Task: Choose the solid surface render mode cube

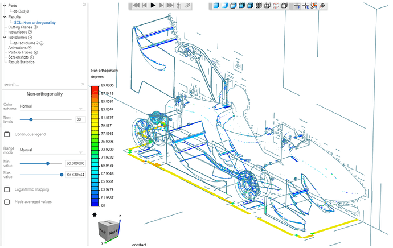Action: 216,5
